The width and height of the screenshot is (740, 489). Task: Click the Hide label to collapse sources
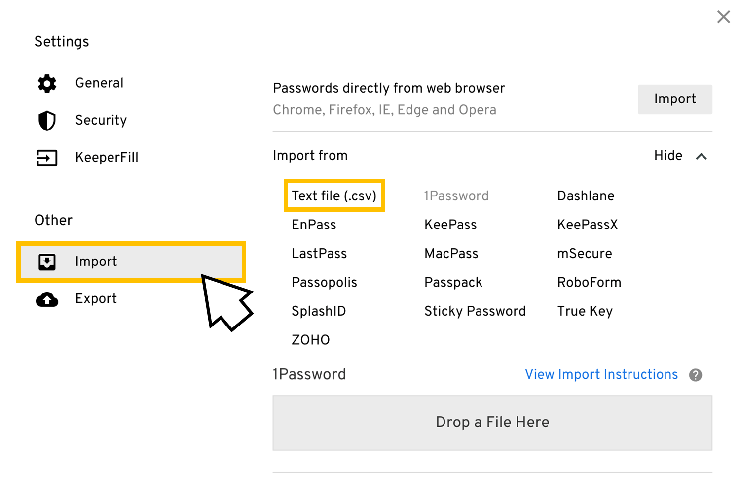pos(668,156)
